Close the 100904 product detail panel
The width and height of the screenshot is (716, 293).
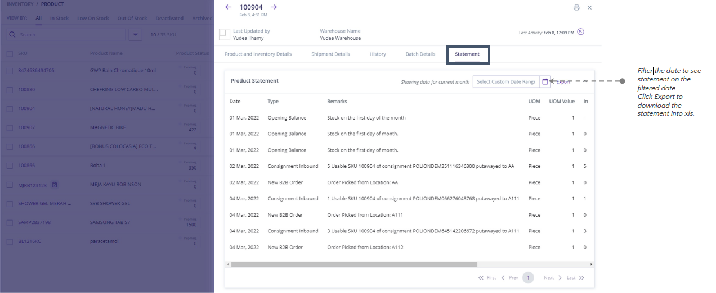click(589, 7)
